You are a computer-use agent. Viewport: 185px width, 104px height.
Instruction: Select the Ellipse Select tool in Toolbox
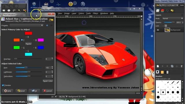click(9, 10)
